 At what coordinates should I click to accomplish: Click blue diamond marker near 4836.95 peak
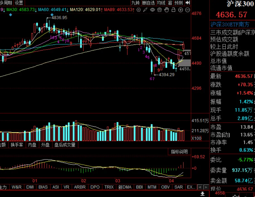[x=52, y=15]
